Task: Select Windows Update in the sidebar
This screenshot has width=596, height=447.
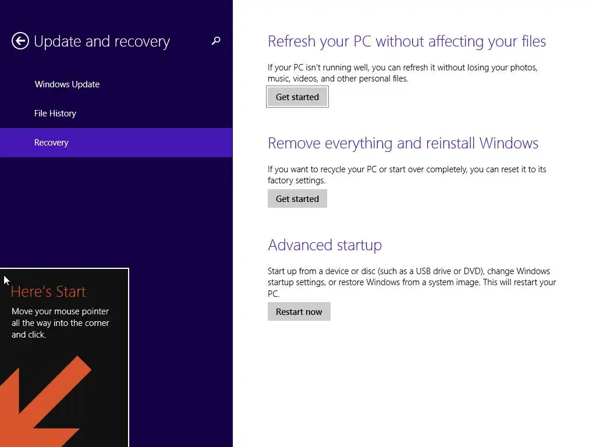Action: [x=67, y=84]
